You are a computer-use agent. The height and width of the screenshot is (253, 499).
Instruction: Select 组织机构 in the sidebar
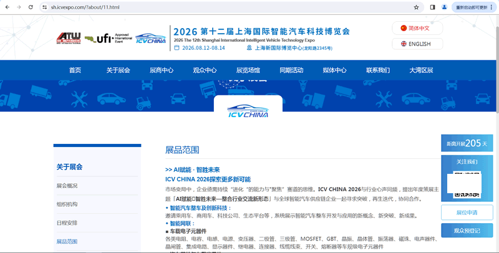click(x=67, y=204)
